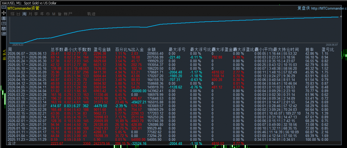Open the 轨迹 track tab

tap(91, 14)
